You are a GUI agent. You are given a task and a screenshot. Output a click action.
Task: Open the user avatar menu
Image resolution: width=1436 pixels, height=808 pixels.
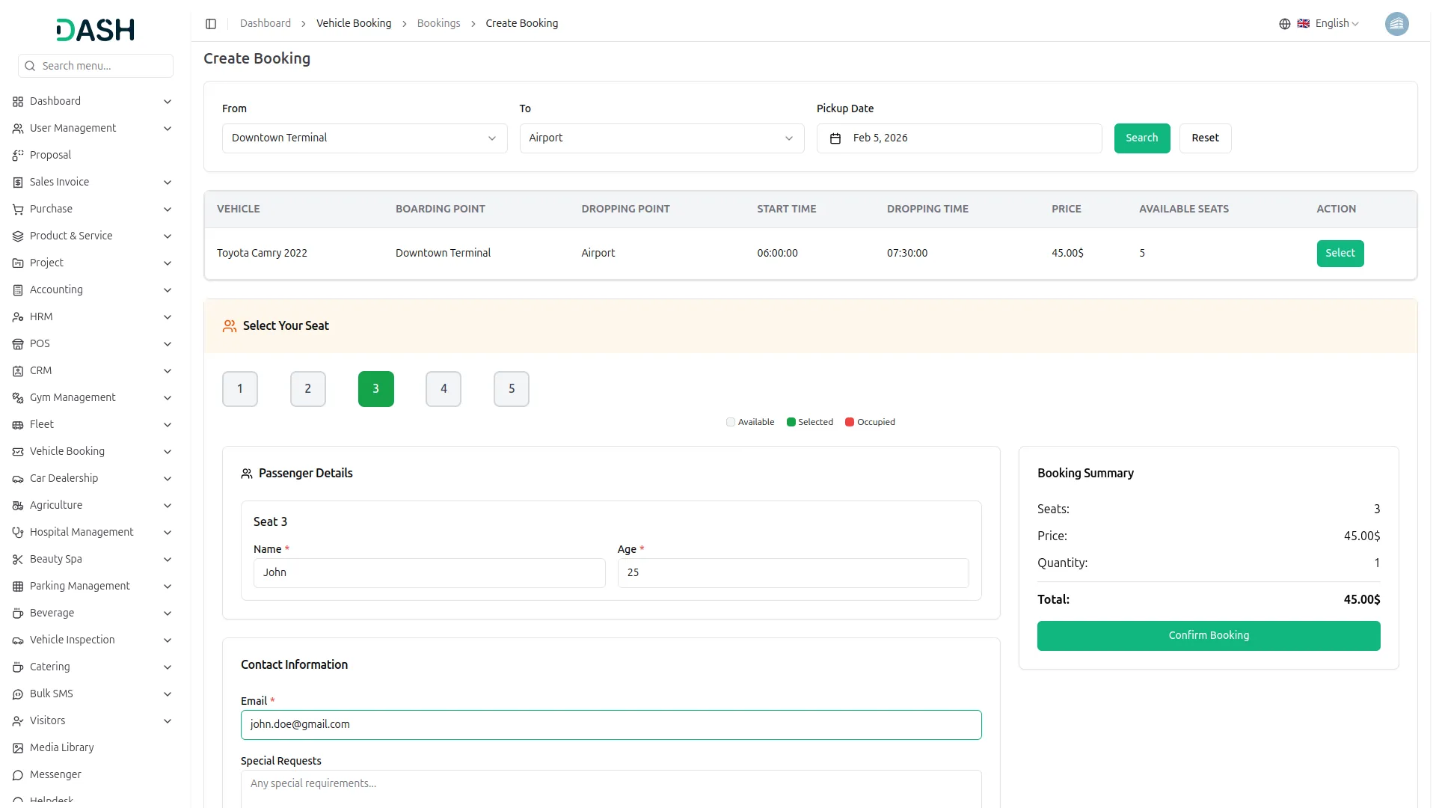click(x=1396, y=24)
